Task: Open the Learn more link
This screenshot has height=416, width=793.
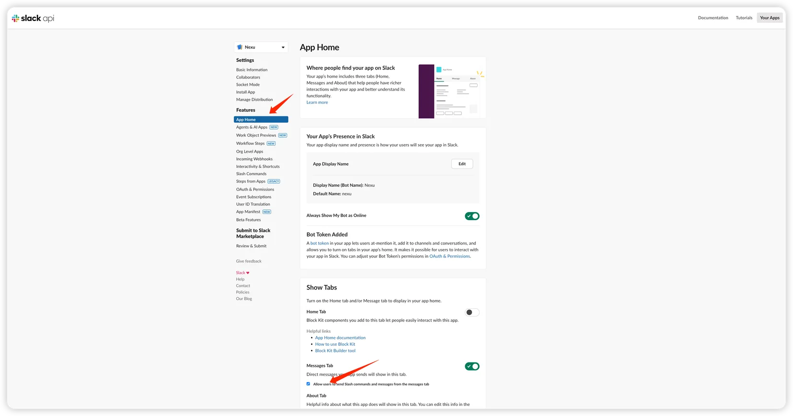Action: coord(317,102)
